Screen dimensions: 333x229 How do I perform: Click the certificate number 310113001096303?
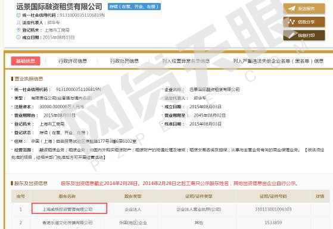point(273,209)
